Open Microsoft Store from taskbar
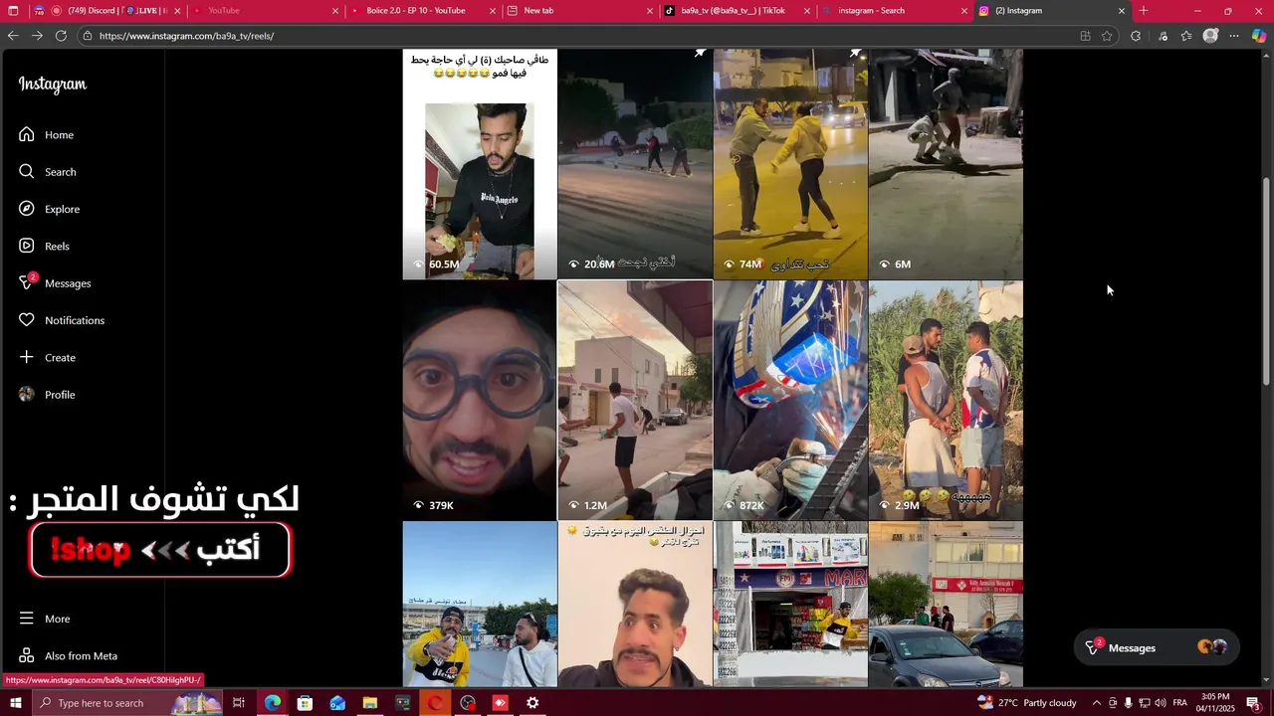This screenshot has height=716, width=1274. tap(306, 703)
